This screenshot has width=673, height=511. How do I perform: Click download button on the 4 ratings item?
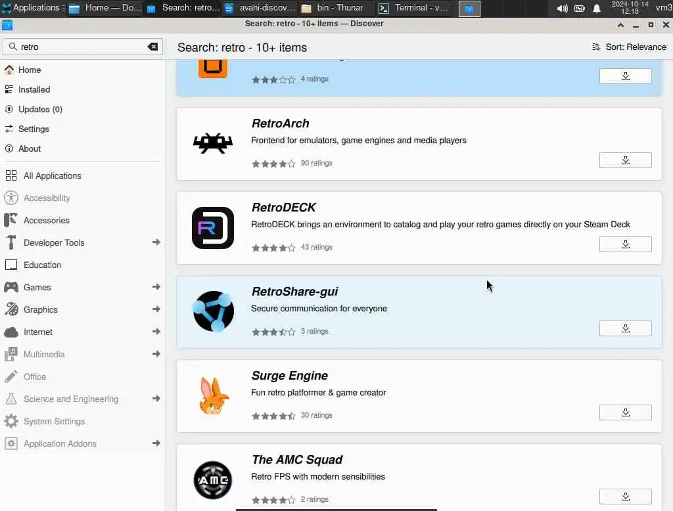tap(625, 76)
